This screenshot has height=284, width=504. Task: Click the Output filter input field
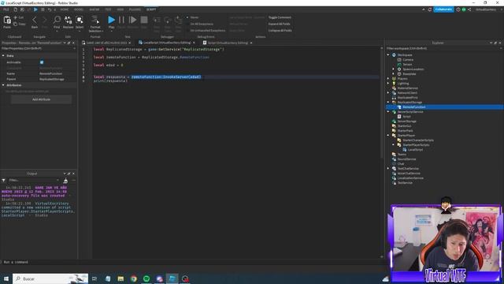[x=33, y=181]
